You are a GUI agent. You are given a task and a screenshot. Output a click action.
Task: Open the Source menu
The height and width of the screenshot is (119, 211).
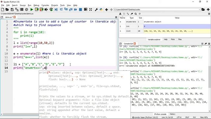[x=23, y=5]
